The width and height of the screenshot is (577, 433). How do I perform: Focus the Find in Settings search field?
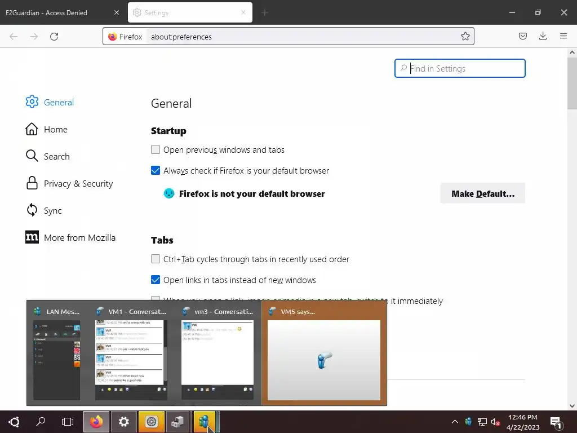tap(460, 68)
